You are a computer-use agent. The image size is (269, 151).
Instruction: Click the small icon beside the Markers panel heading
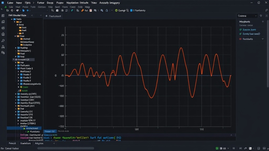[x=263, y=21]
